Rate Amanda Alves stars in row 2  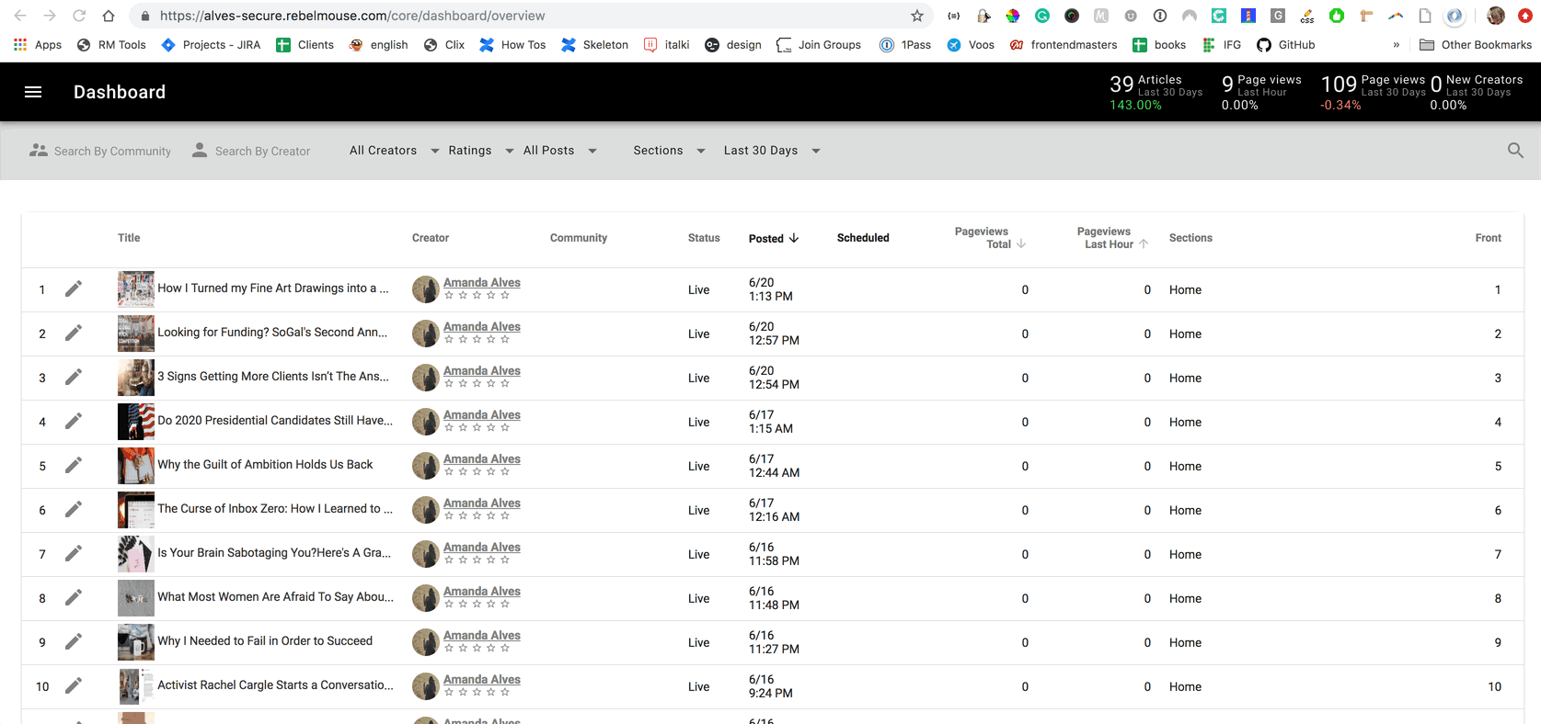477,340
